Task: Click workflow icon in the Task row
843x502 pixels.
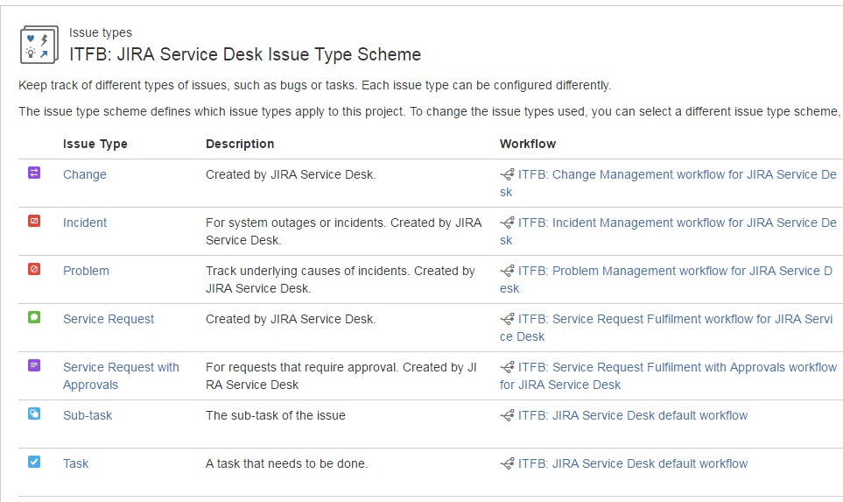Action: (x=507, y=463)
